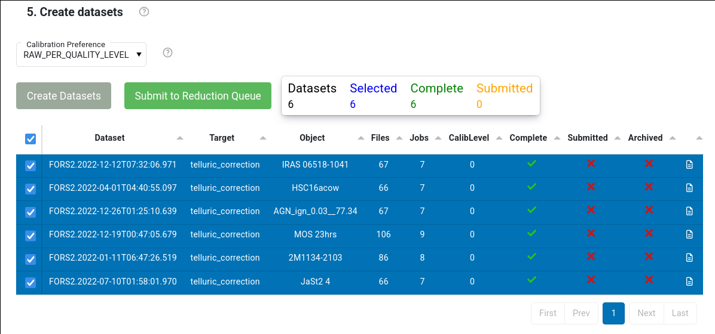Uncheck dataset FORS2.2022-07-10T01:58:01.970 checkbox
Screen dimensions: 715x334
pyautogui.click(x=30, y=283)
